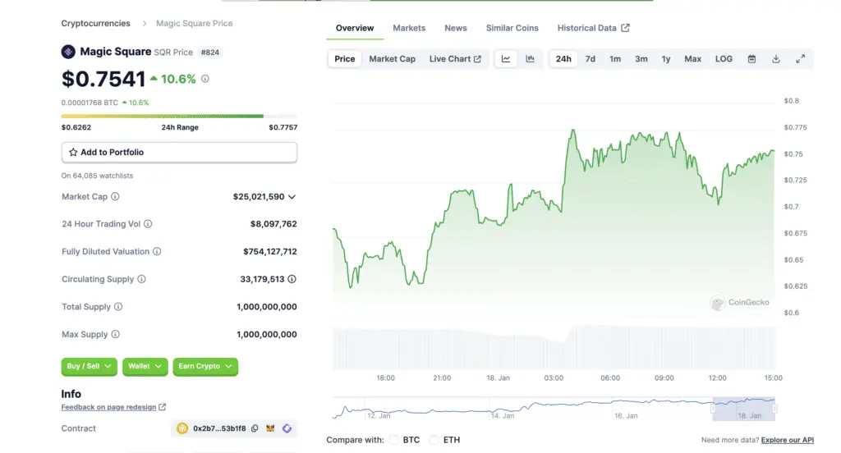
Task: Click the $754,127,712 valuation value
Action: click(x=269, y=251)
